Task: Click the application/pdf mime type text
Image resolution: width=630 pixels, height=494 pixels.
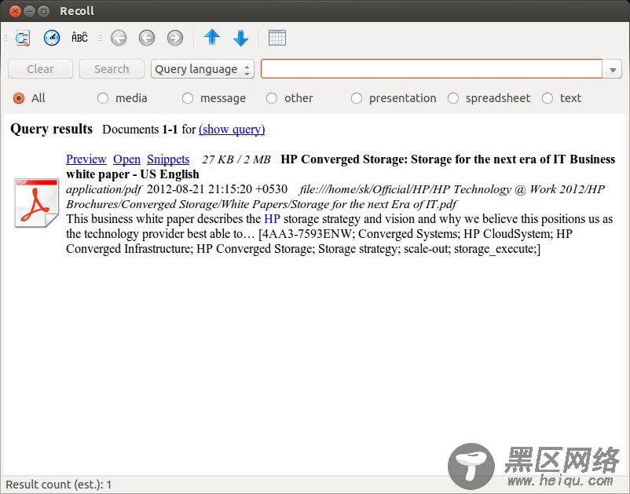Action: [104, 189]
